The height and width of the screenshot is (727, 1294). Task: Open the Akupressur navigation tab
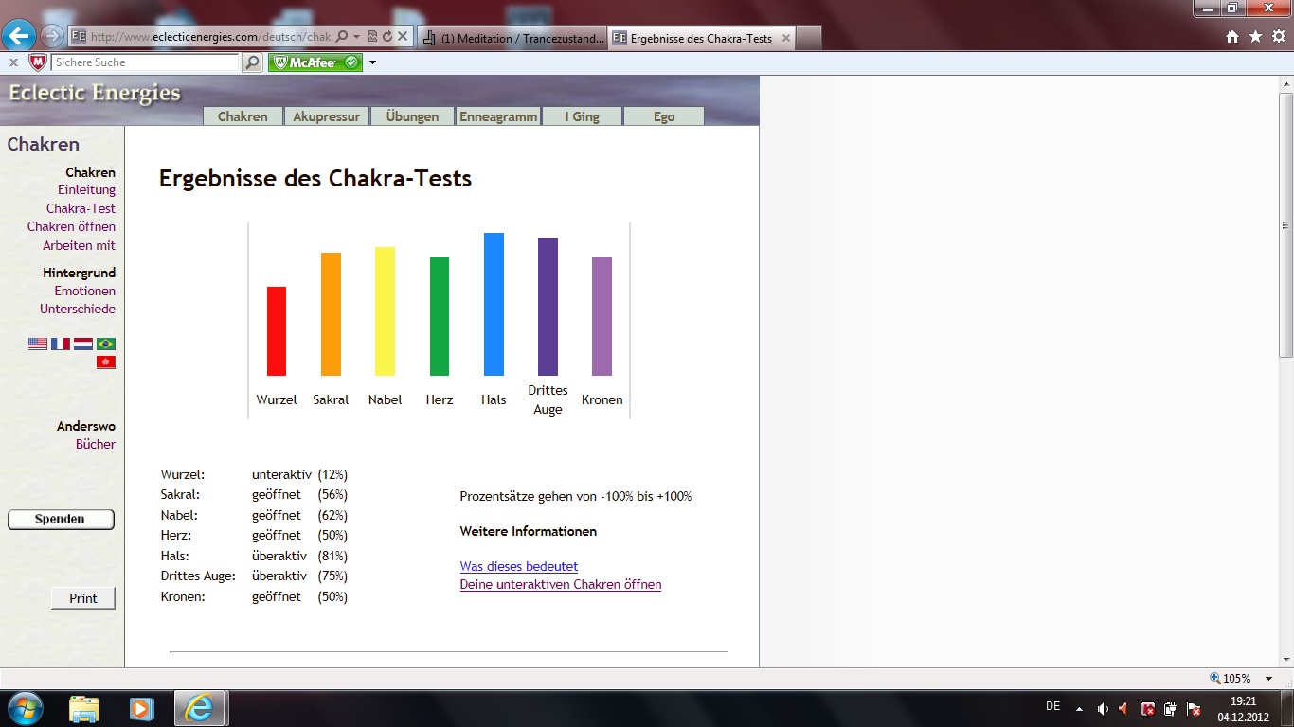tap(327, 116)
